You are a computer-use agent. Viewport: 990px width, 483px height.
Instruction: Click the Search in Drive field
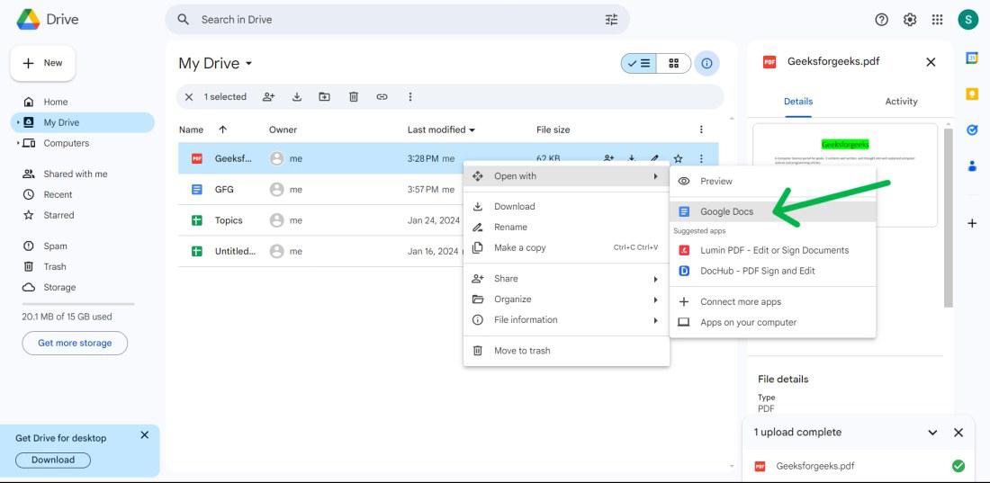[x=397, y=20]
